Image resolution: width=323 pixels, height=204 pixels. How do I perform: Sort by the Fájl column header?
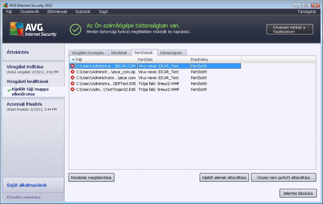coord(107,59)
